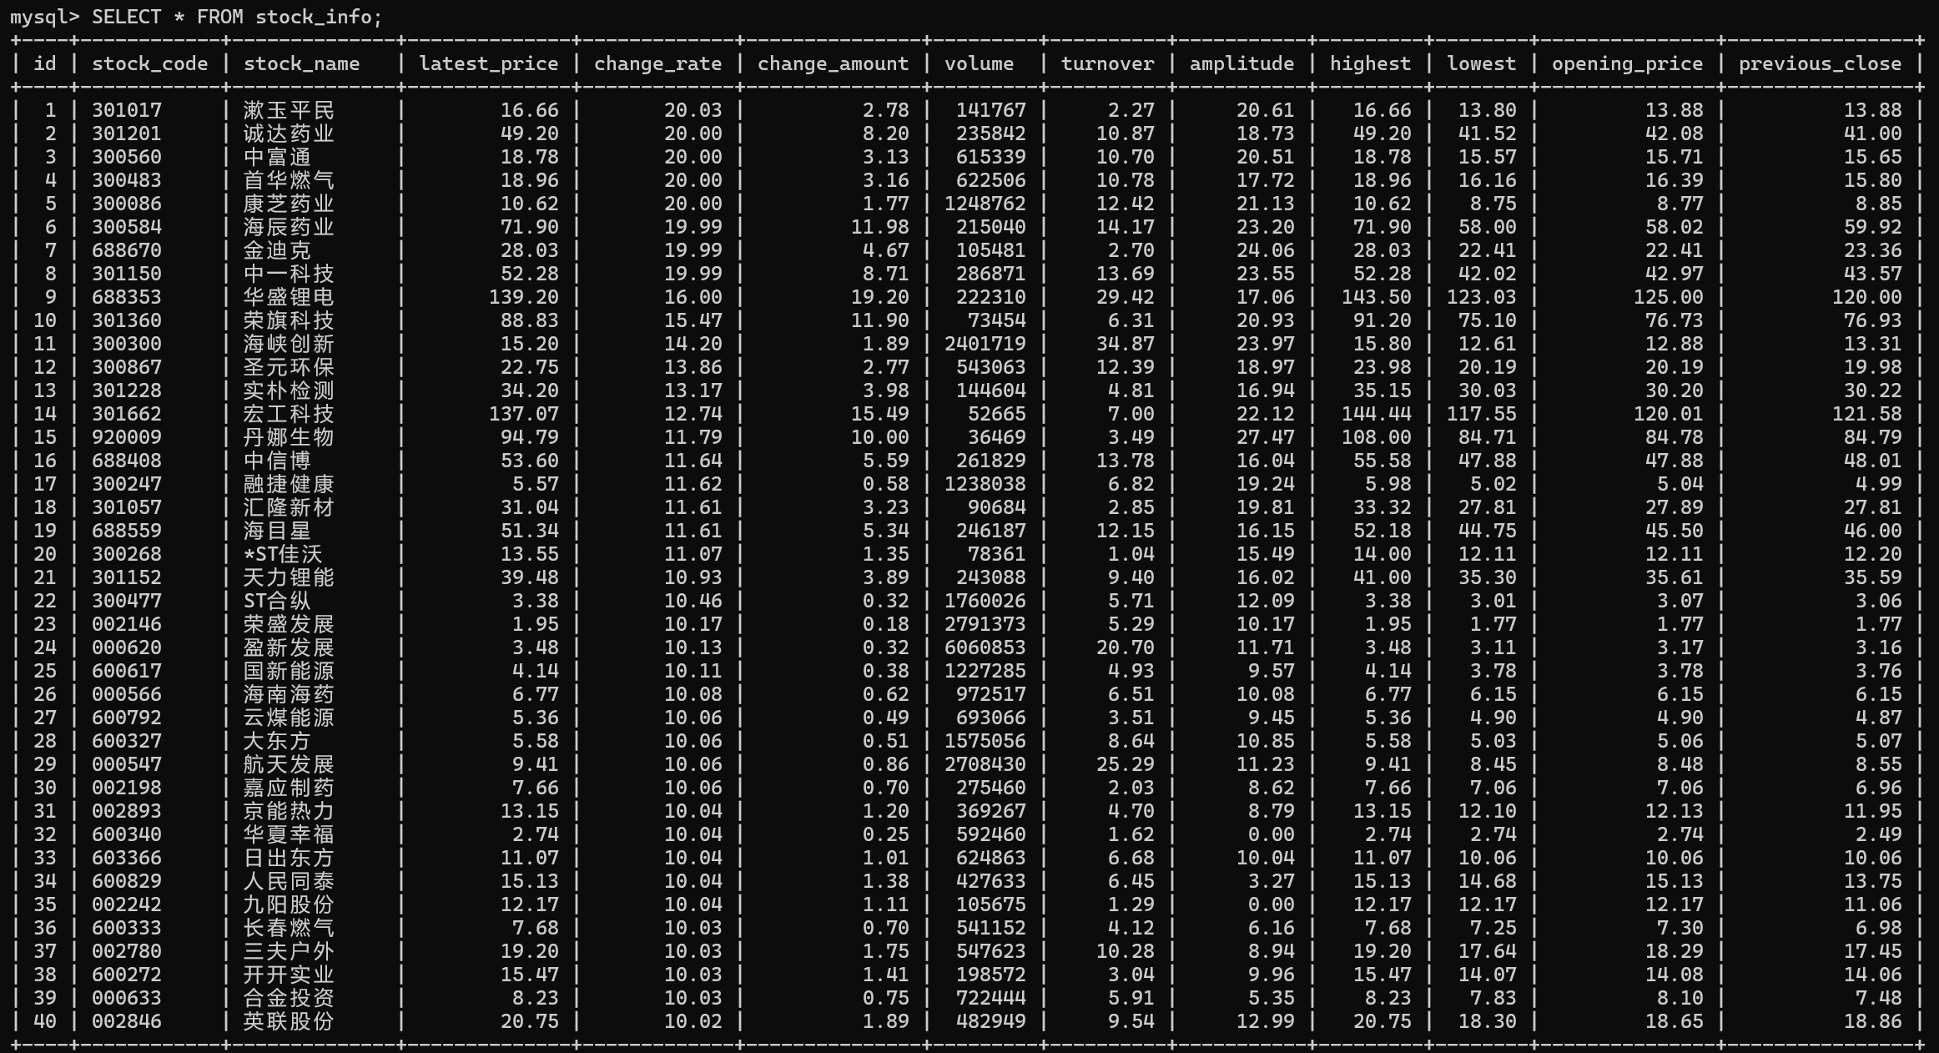This screenshot has width=1939, height=1053.
Task: Click stock name 英联股份 in last row
Action: tap(288, 1021)
